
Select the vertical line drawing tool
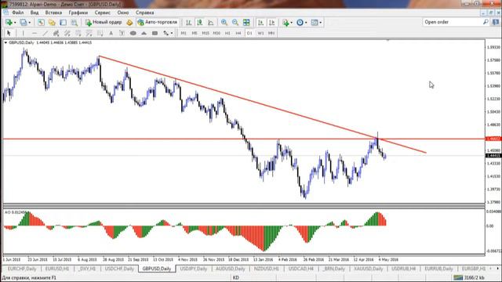(x=23, y=33)
